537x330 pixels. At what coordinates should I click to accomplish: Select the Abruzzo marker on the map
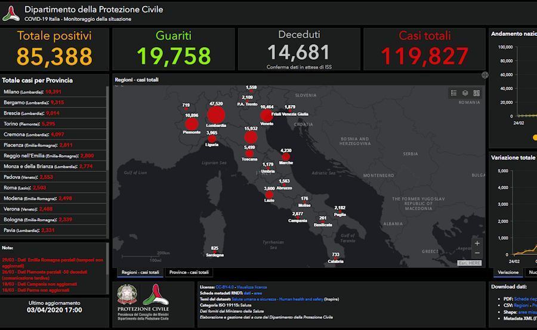pos(284,185)
